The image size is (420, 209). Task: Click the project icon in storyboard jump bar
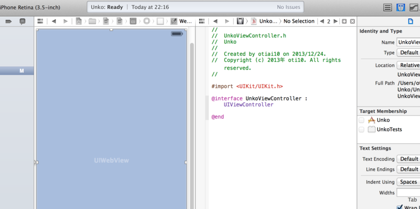(x=78, y=21)
